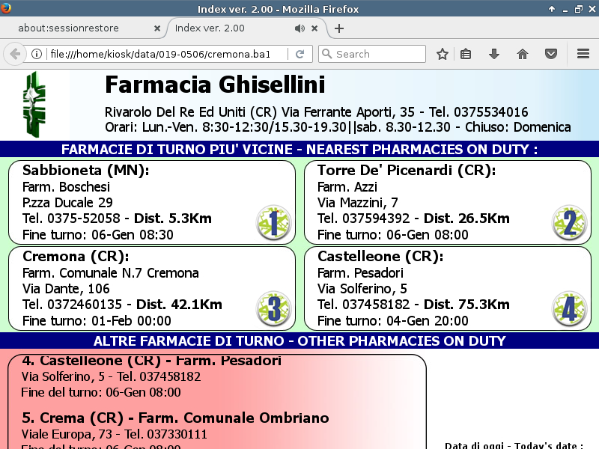Click the number 3 badge for Cremona
Viewport: 599px width, 449px height.
tap(273, 309)
